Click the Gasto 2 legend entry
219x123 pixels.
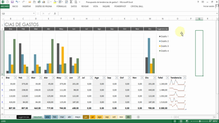(x=164, y=41)
